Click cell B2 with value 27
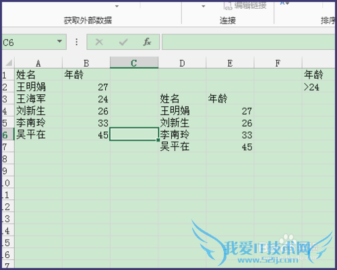This screenshot has width=337, height=270. (86, 87)
